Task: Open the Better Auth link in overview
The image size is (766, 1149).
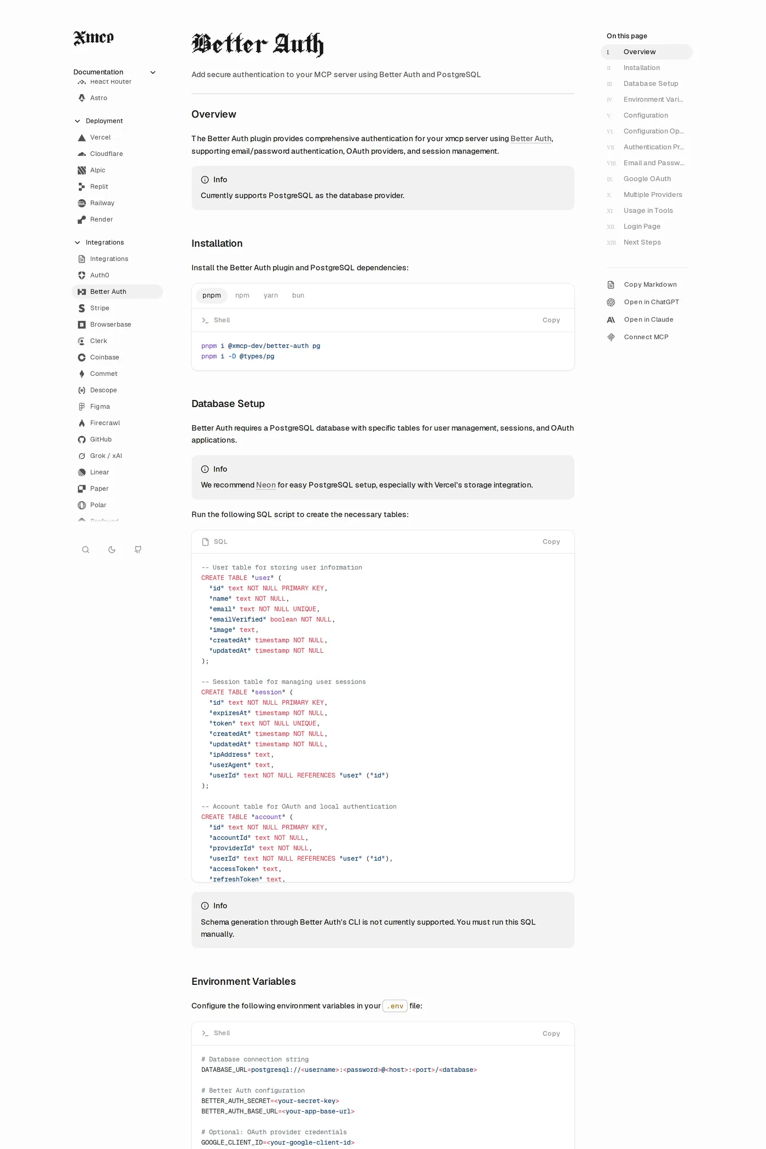Action: [531, 139]
